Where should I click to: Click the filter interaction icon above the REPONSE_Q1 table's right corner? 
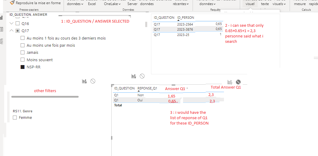click(x=230, y=82)
